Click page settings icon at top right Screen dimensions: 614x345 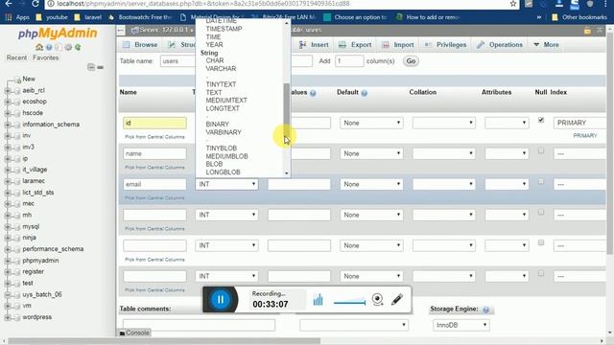(x=587, y=31)
